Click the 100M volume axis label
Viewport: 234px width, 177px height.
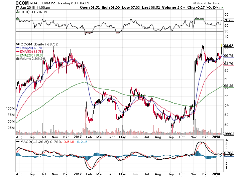(10, 109)
